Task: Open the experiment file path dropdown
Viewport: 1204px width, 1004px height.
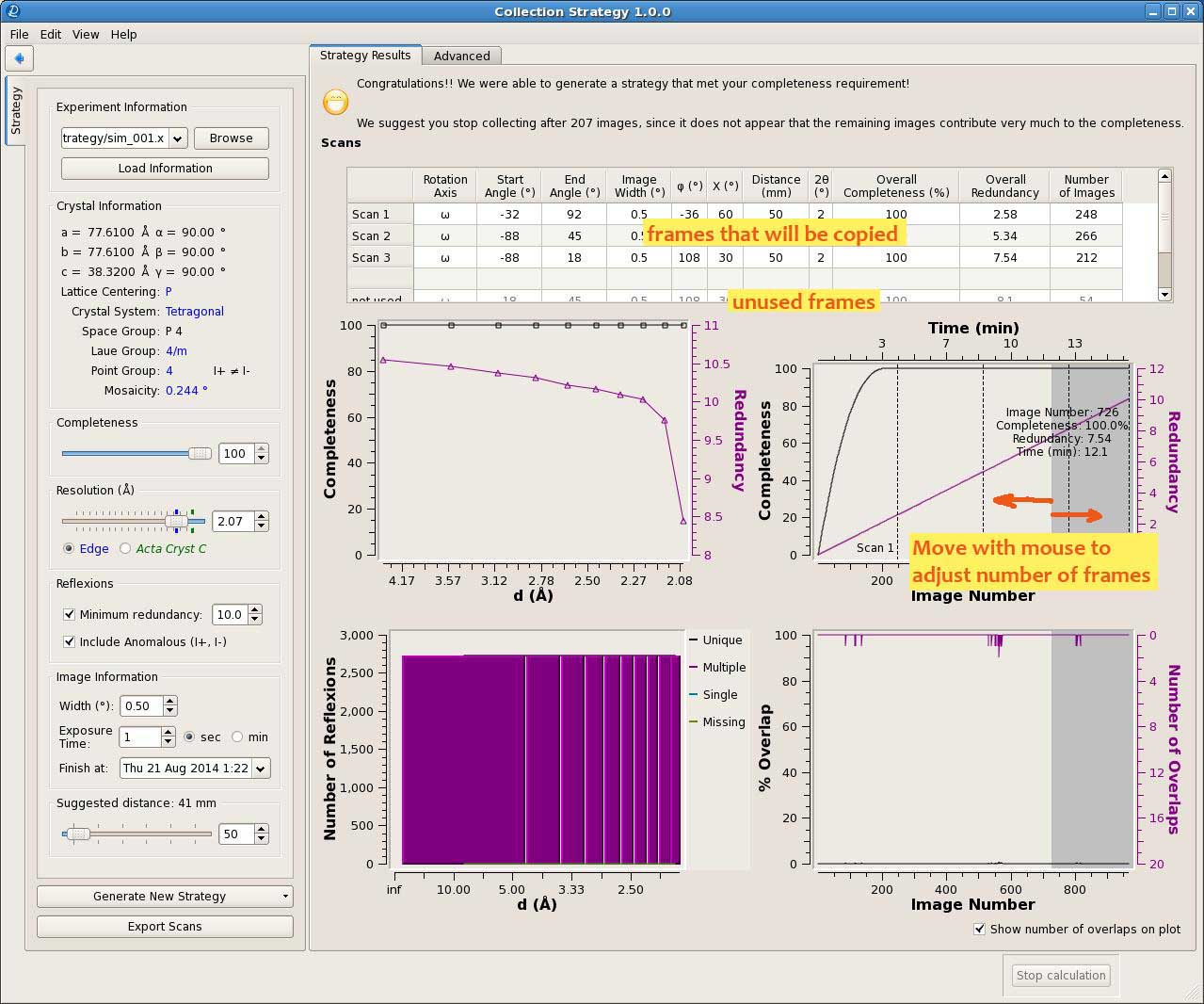Action: click(x=178, y=138)
